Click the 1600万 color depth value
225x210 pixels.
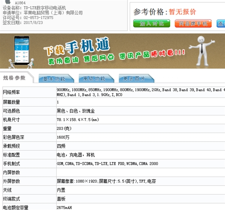coord(63,137)
